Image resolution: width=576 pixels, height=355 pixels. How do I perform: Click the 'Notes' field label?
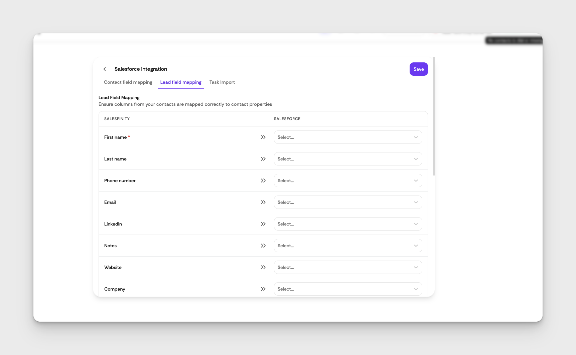[x=110, y=246]
